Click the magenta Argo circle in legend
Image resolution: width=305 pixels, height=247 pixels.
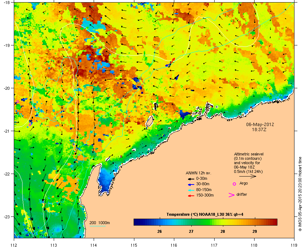pos(235,184)
